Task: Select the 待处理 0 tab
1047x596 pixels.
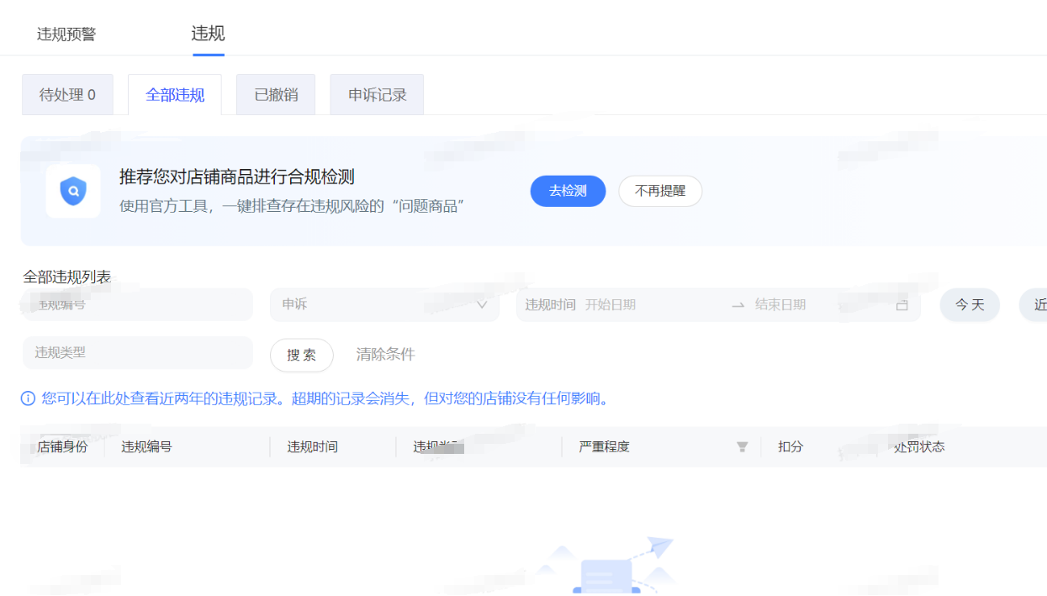Action: (x=67, y=95)
